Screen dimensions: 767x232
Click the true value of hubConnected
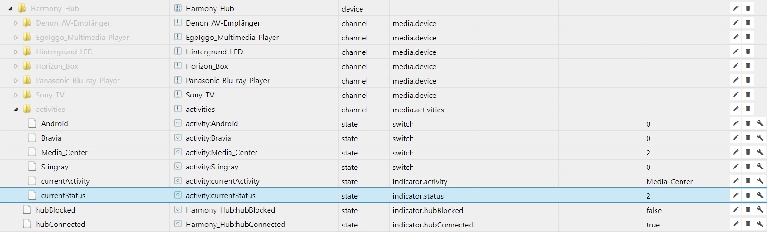coord(653,225)
